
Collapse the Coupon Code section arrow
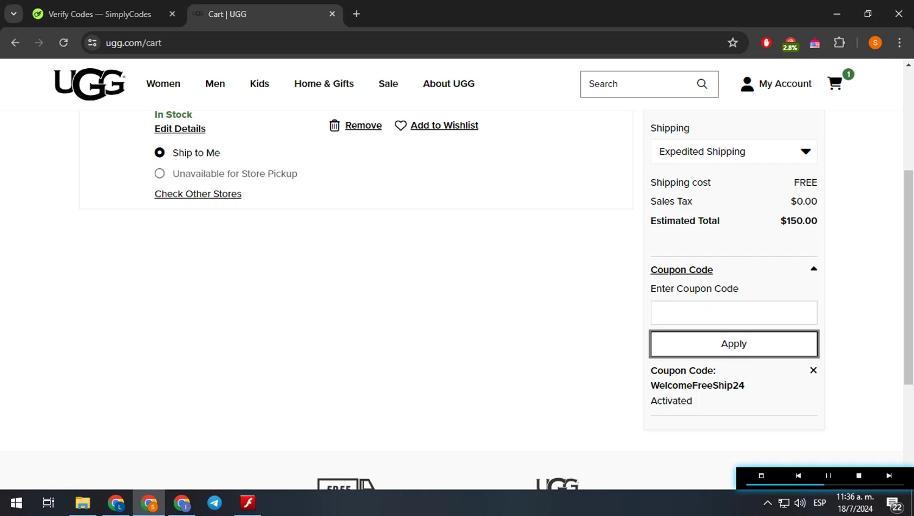coord(813,269)
